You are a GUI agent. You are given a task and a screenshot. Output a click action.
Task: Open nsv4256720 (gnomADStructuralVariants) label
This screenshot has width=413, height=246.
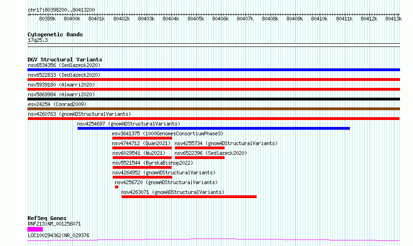[166, 182]
